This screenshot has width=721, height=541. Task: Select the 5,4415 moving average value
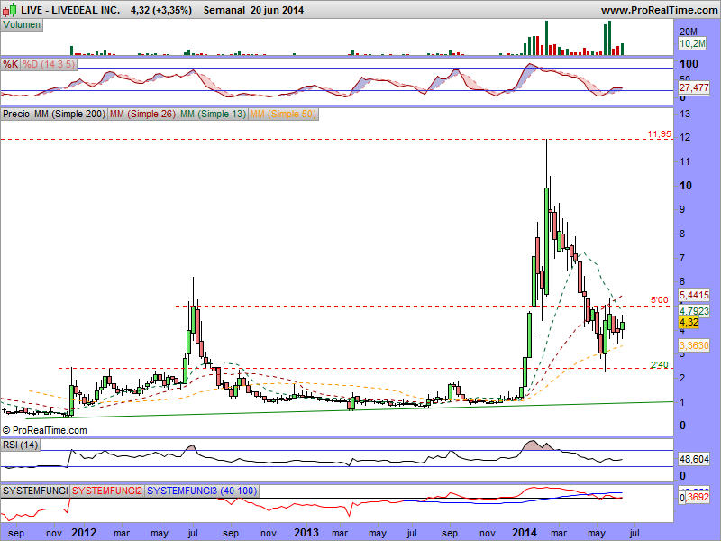(x=694, y=295)
